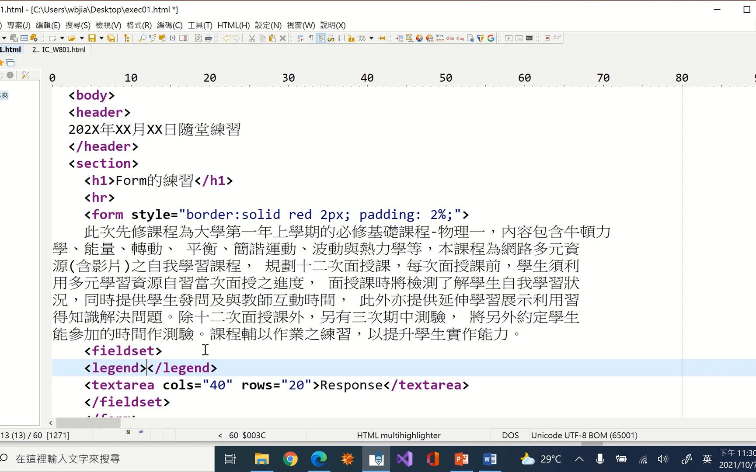Preview in web browser page icon
Image resolution: width=756 pixels, height=472 pixels.
[470, 38]
